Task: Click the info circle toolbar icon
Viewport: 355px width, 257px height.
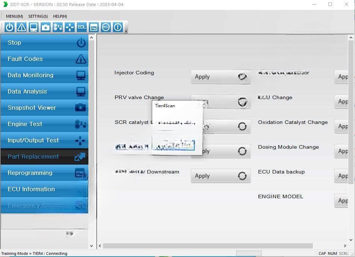Action: pyautogui.click(x=118, y=27)
